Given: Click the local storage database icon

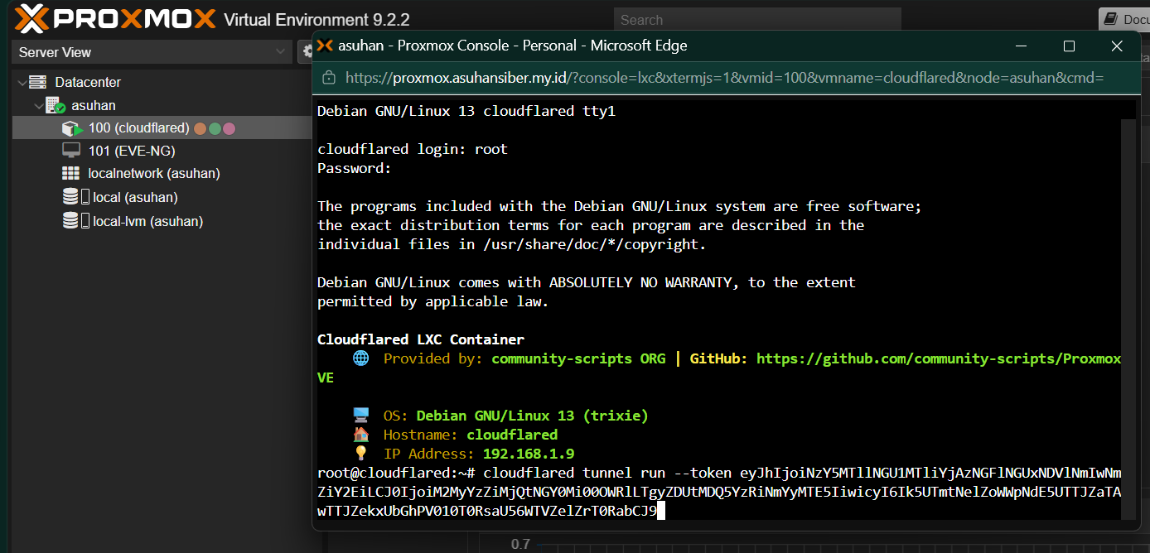Looking at the screenshot, I should pos(70,197).
